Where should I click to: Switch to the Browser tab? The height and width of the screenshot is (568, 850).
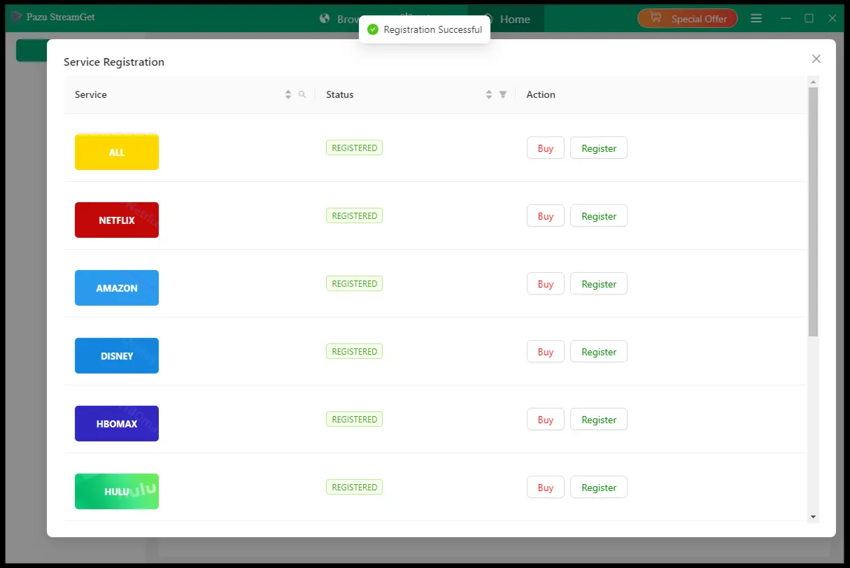340,19
